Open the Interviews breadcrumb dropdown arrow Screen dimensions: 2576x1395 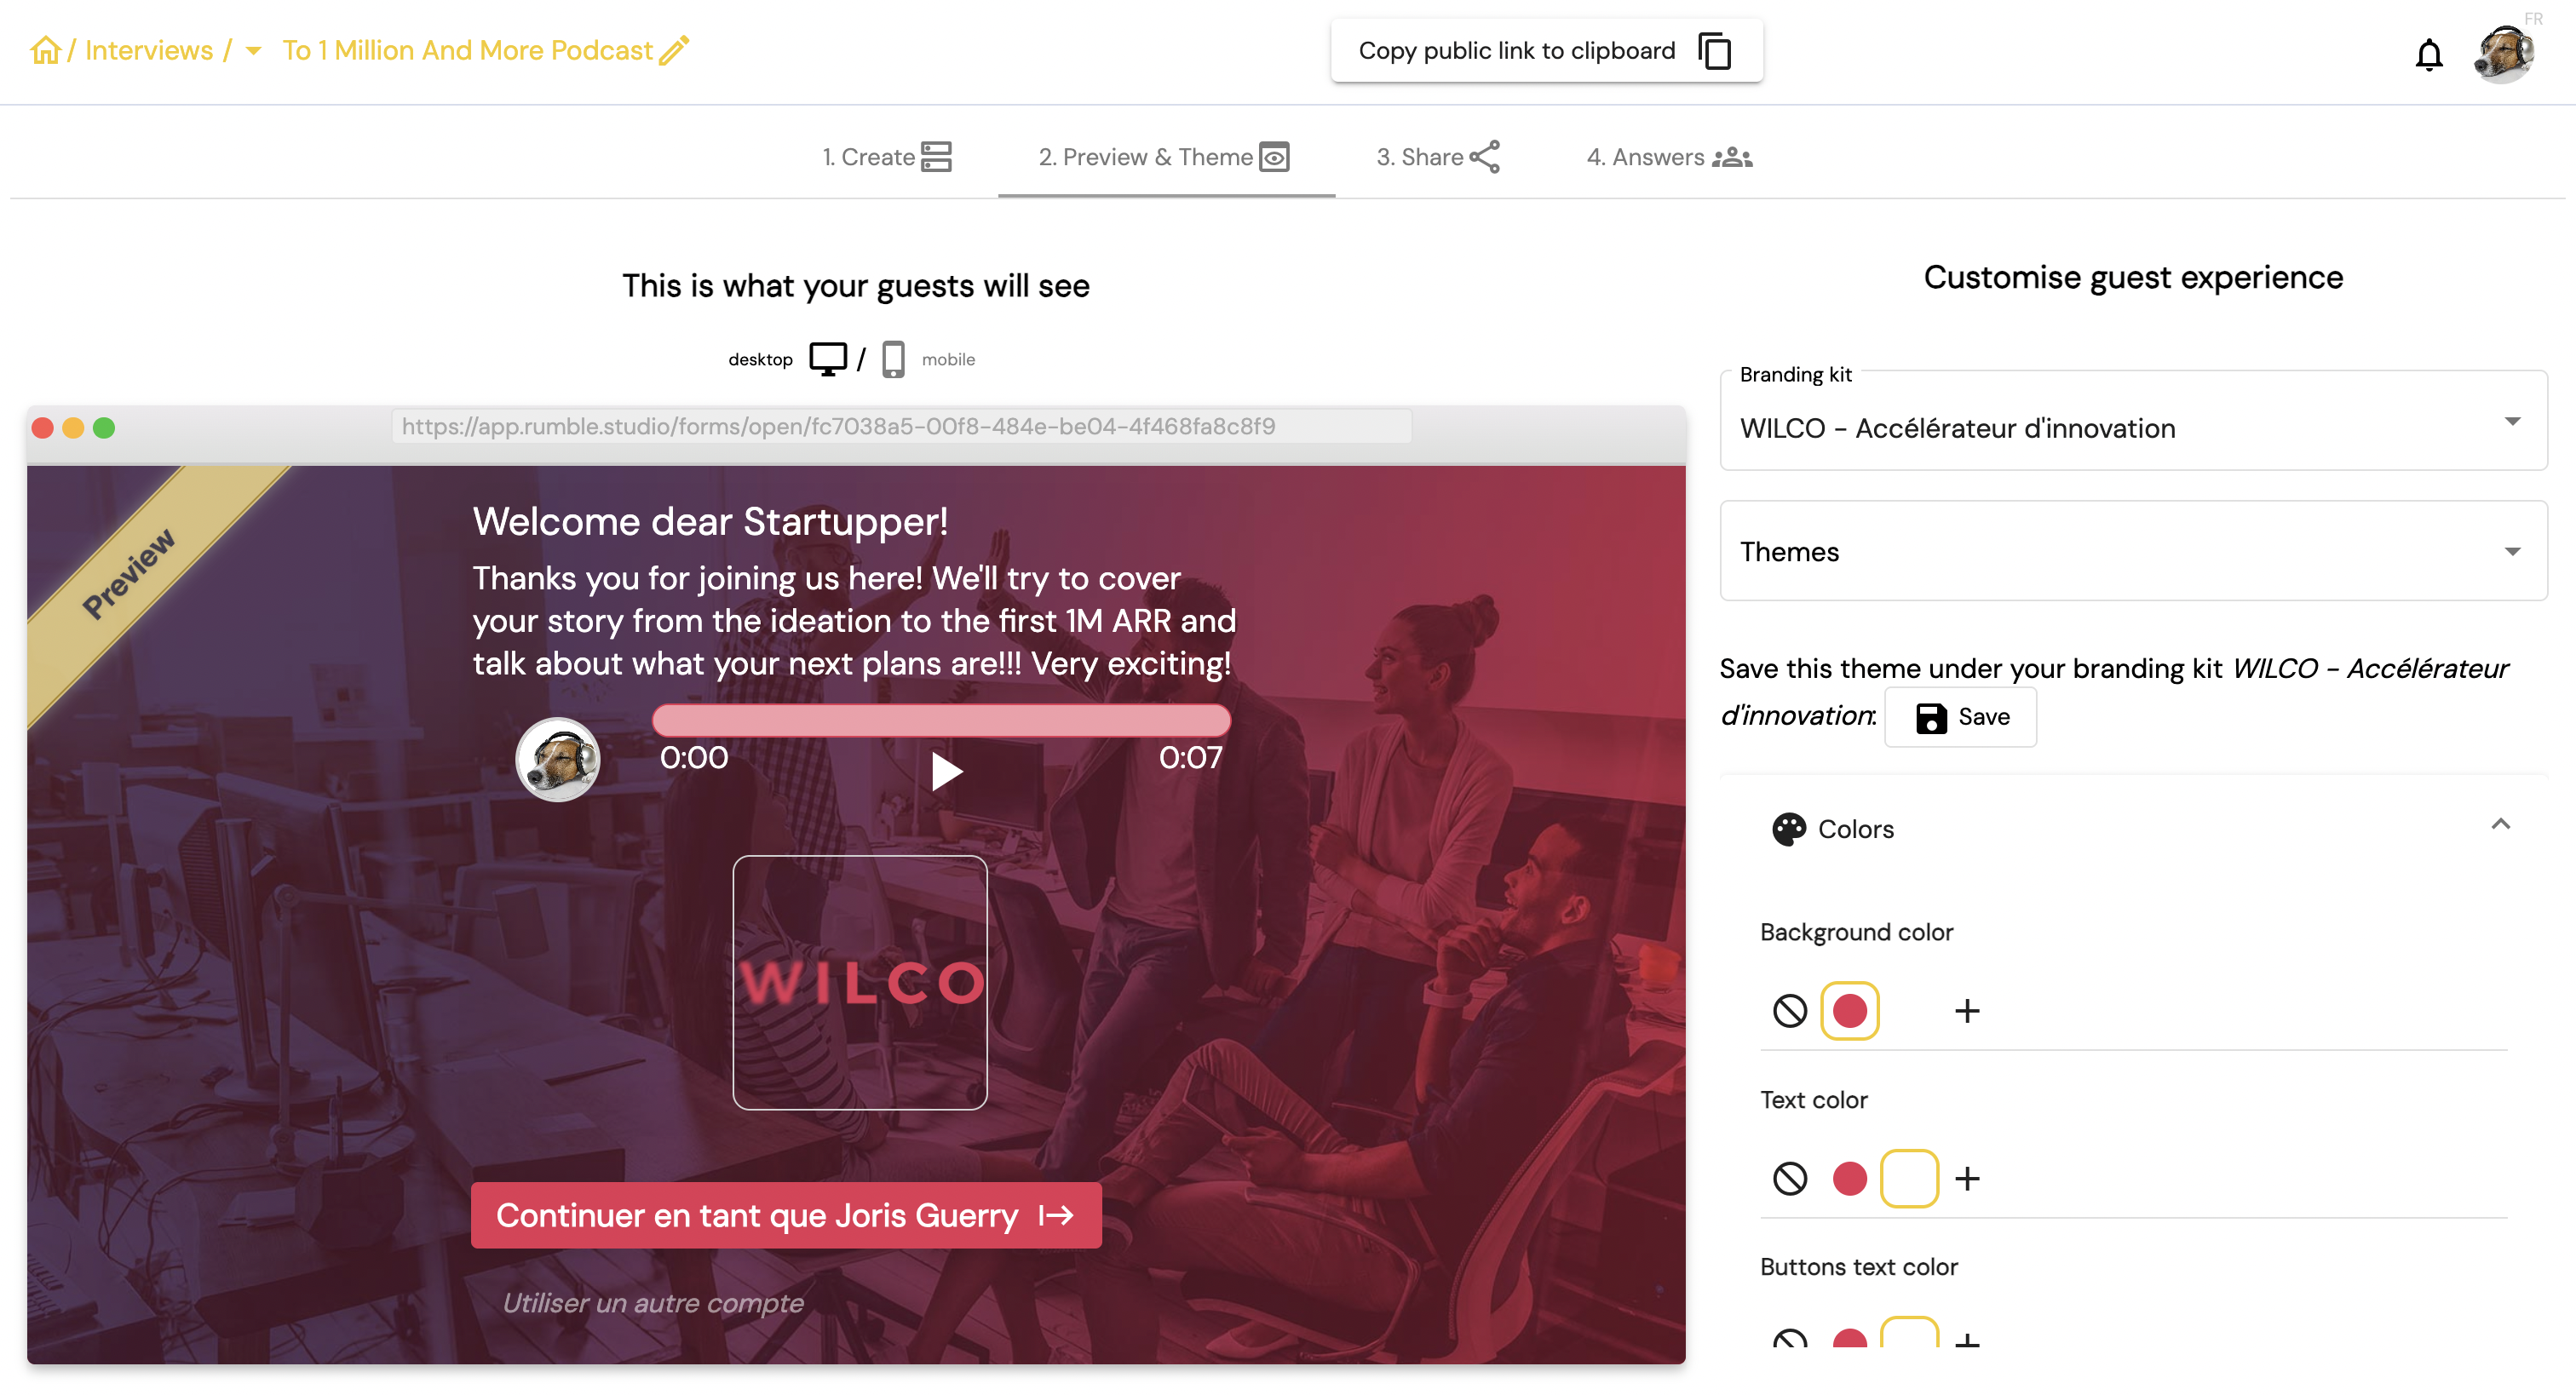tap(254, 51)
